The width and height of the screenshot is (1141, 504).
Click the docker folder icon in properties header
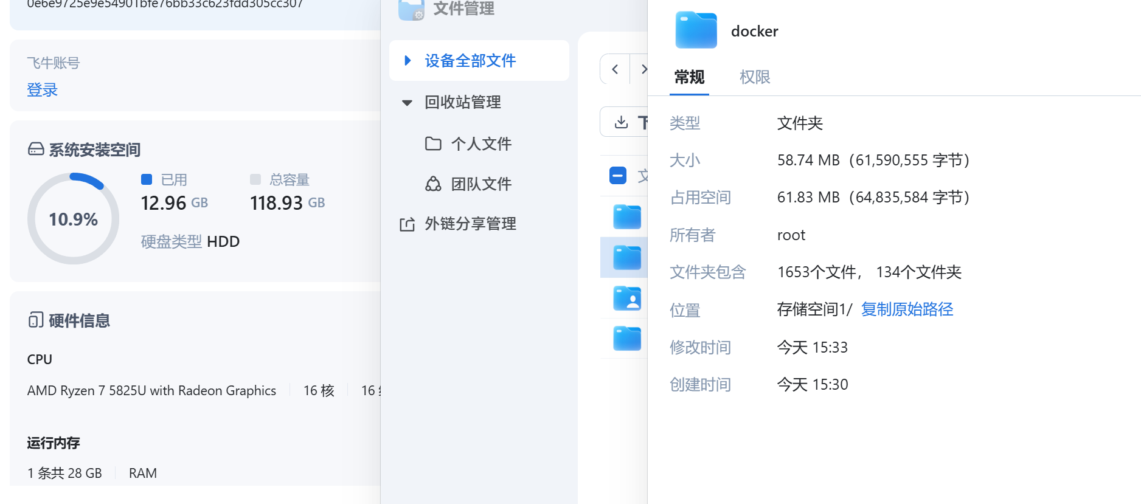[x=696, y=30]
